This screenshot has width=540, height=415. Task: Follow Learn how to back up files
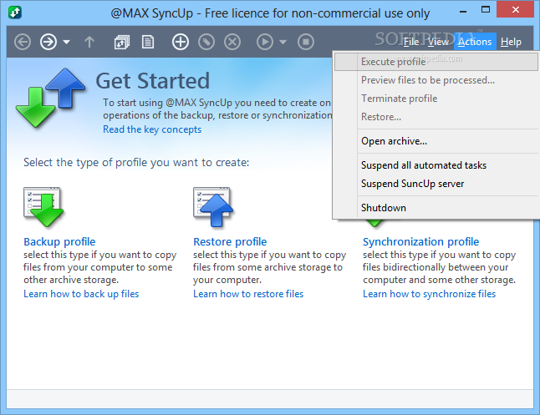81,294
